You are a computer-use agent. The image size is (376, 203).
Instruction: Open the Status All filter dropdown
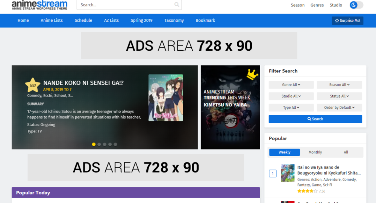(x=339, y=96)
